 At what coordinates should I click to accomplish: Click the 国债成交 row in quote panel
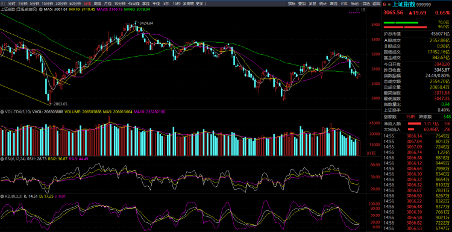point(416,52)
